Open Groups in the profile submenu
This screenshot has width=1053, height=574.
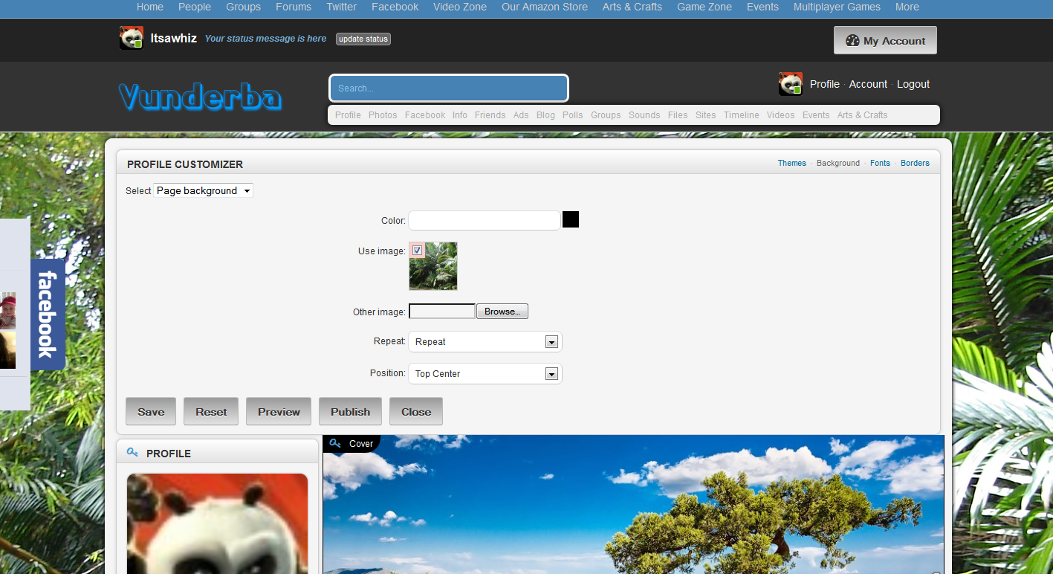tap(606, 115)
